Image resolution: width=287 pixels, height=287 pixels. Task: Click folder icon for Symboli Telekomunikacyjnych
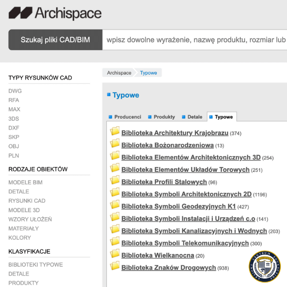115,241
